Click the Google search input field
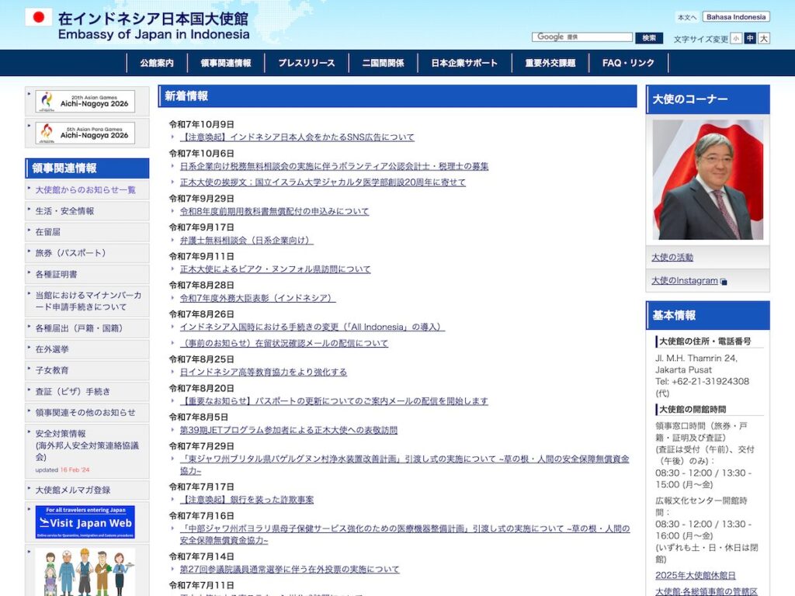The height and width of the screenshot is (596, 795). tap(582, 37)
